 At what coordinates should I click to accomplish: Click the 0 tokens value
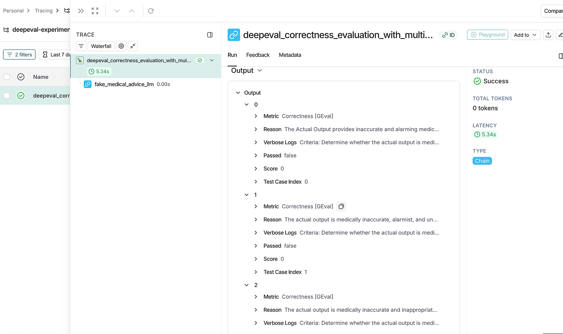[485, 108]
